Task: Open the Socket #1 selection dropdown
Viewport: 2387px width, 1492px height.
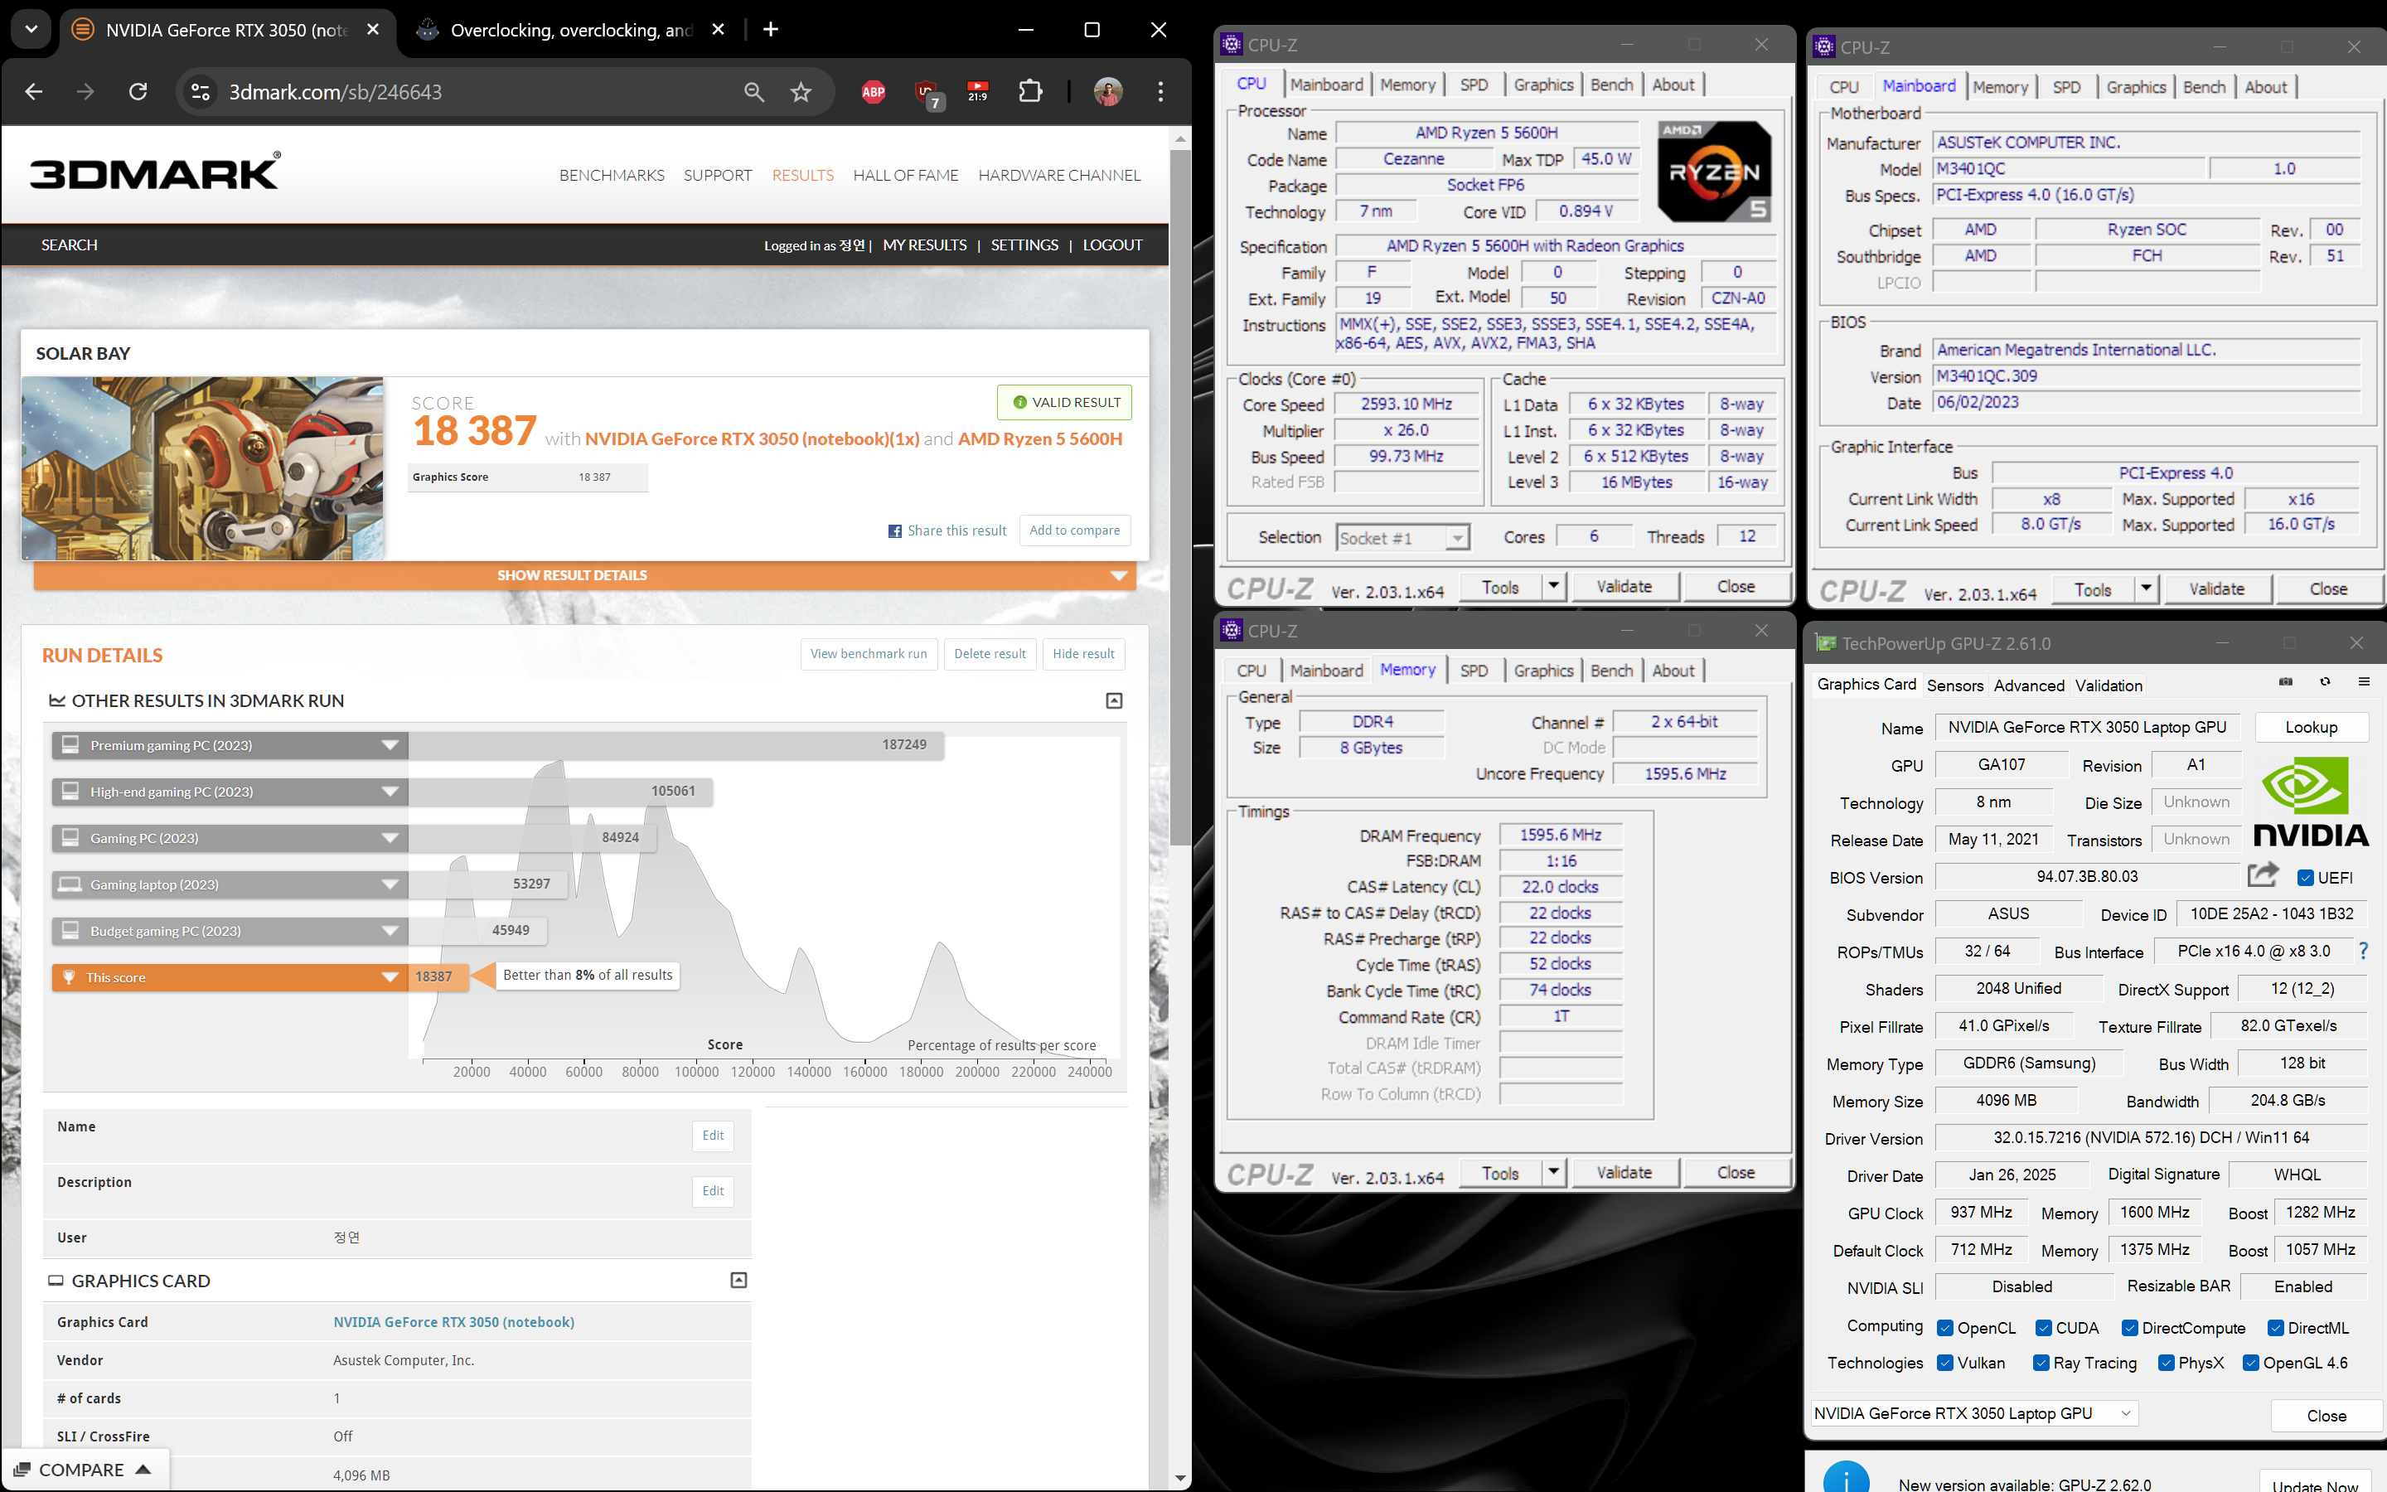Action: coord(1402,538)
